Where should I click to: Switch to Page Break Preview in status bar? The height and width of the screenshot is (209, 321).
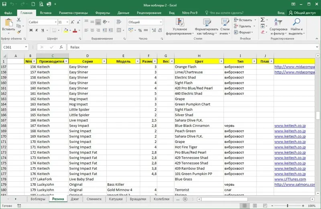coord(265,205)
